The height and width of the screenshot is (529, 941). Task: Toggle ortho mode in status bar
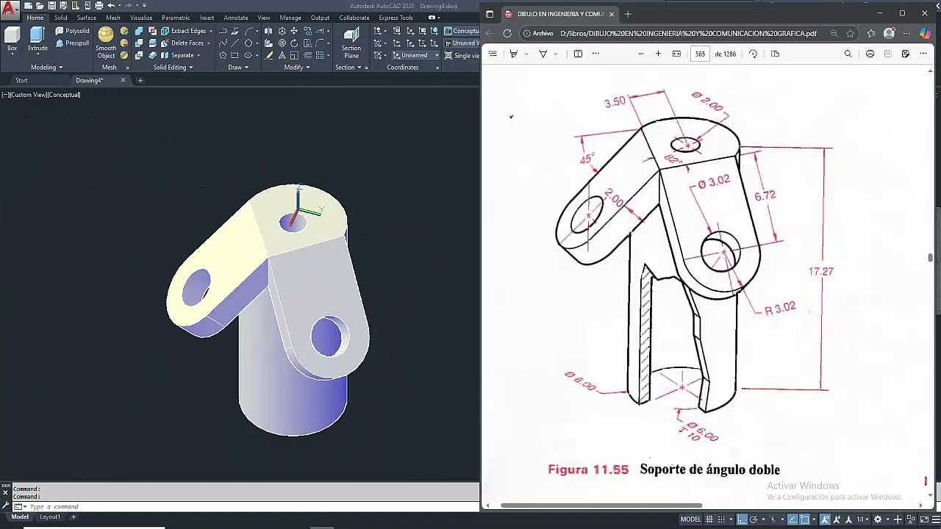click(x=742, y=519)
